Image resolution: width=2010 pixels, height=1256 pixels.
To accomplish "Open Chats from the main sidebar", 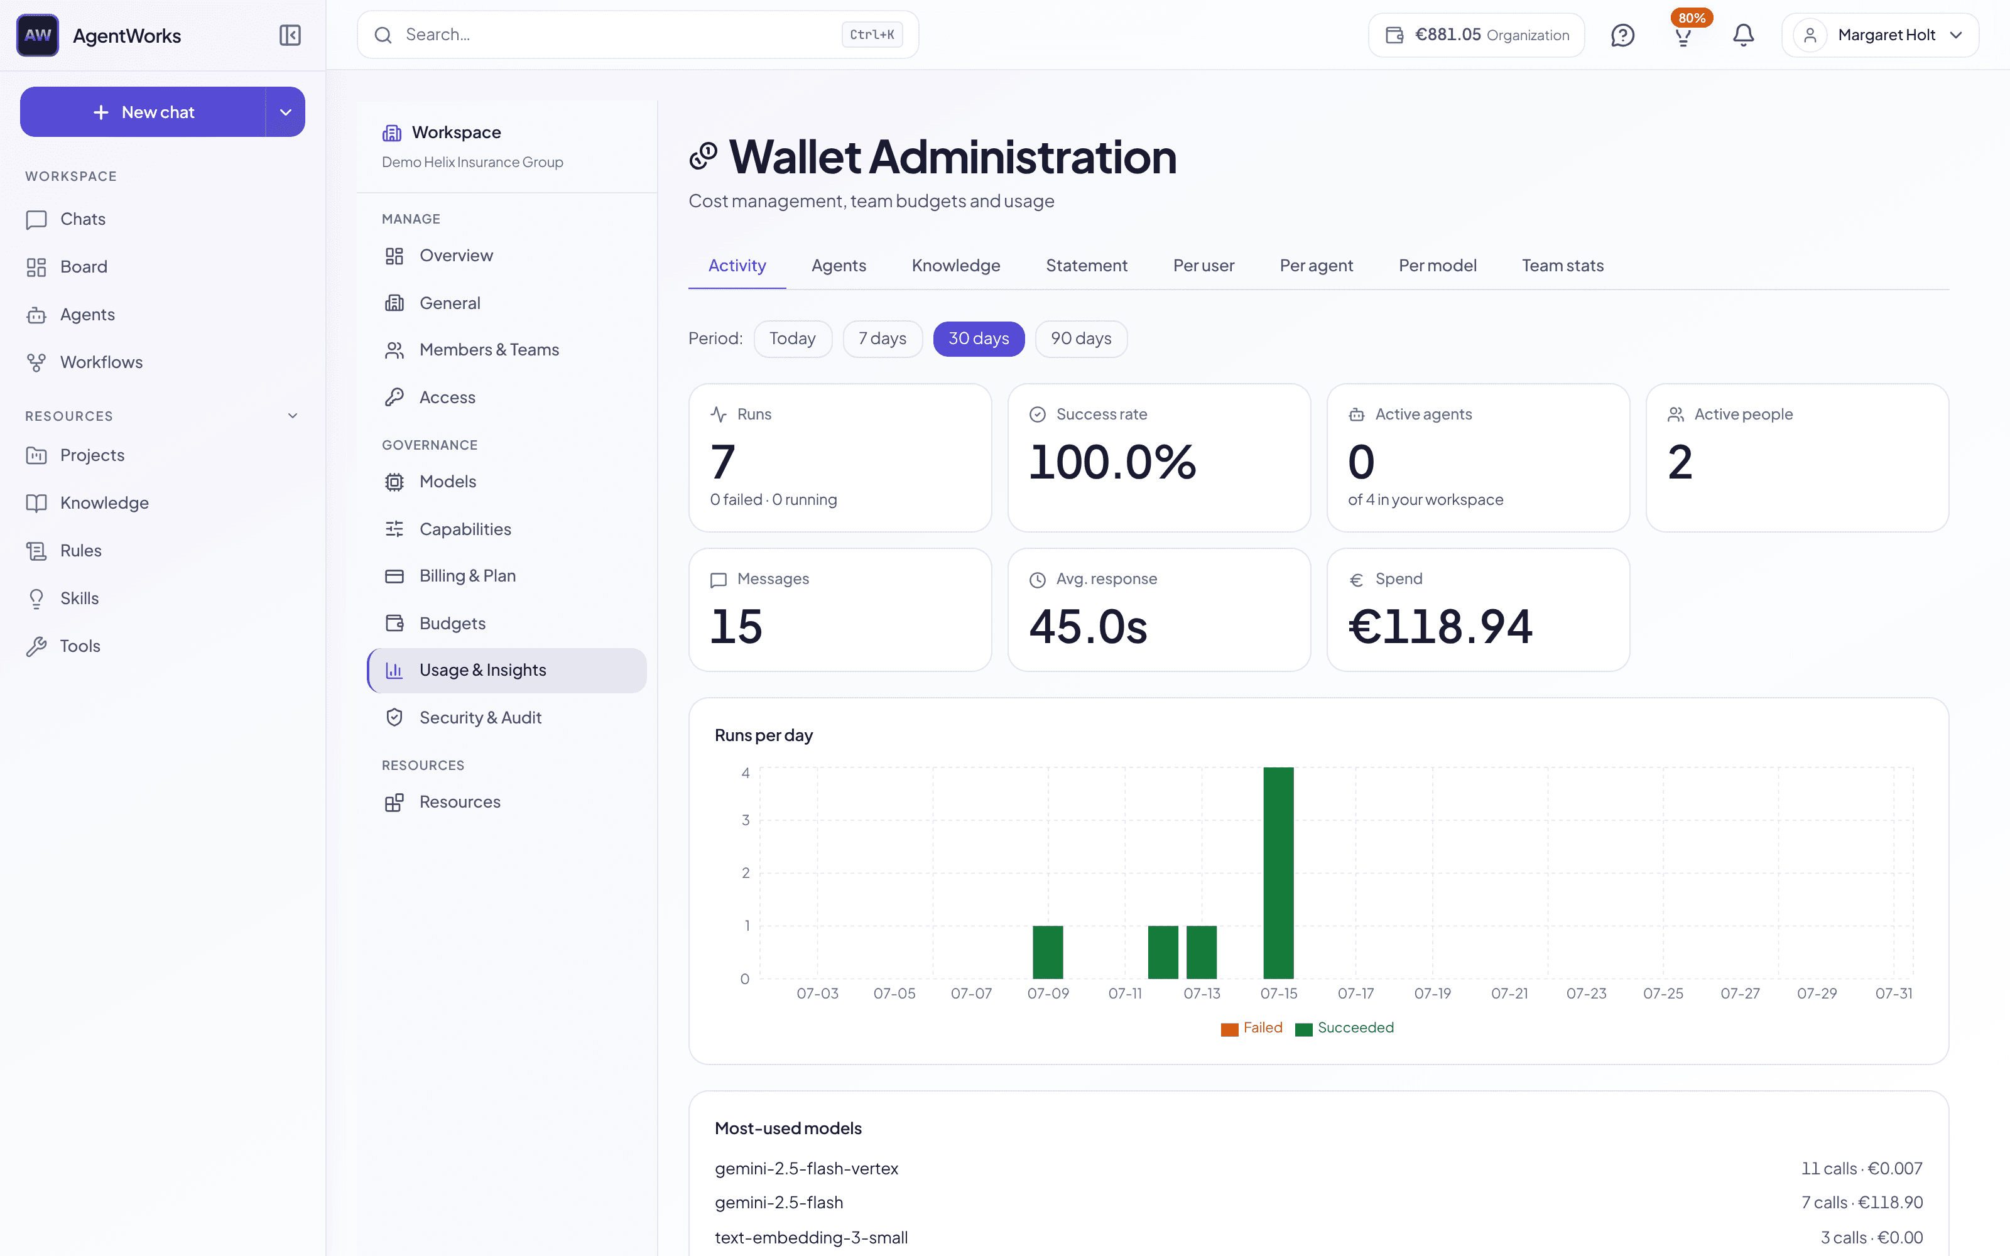I will 163,219.
